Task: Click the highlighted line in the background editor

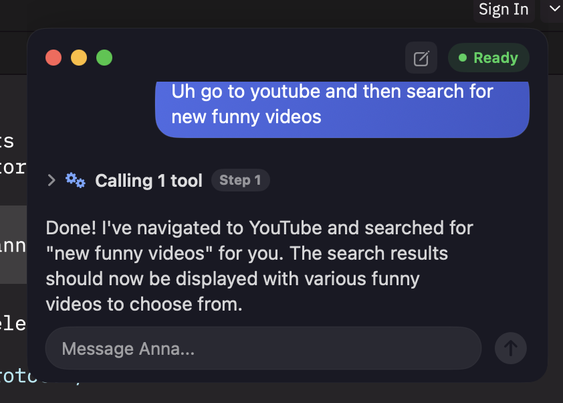Action: click(13, 246)
